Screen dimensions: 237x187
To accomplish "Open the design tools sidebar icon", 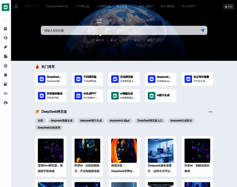I will coord(6,75).
